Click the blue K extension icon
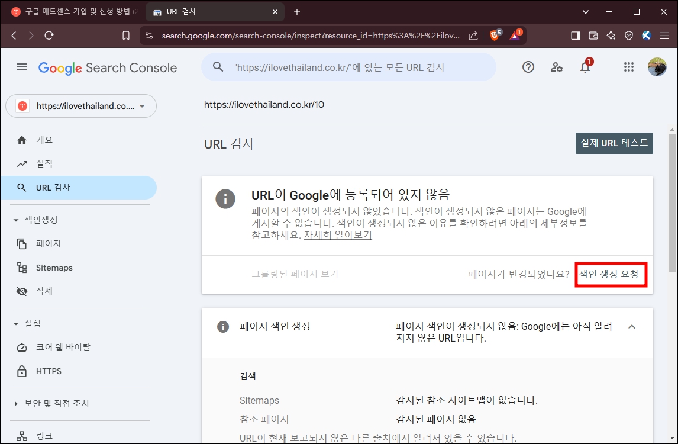This screenshot has height=444, width=678. pyautogui.click(x=647, y=36)
